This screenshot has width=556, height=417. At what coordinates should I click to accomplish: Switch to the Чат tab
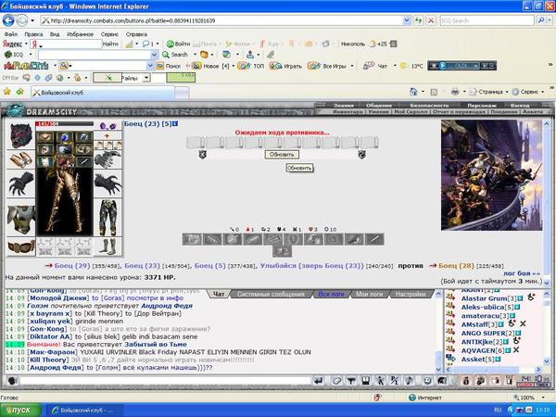click(x=219, y=294)
